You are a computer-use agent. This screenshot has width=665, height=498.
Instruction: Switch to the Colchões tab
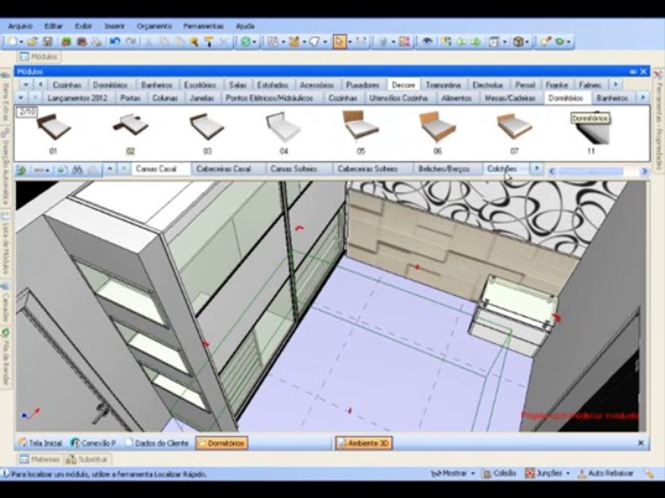pyautogui.click(x=502, y=169)
